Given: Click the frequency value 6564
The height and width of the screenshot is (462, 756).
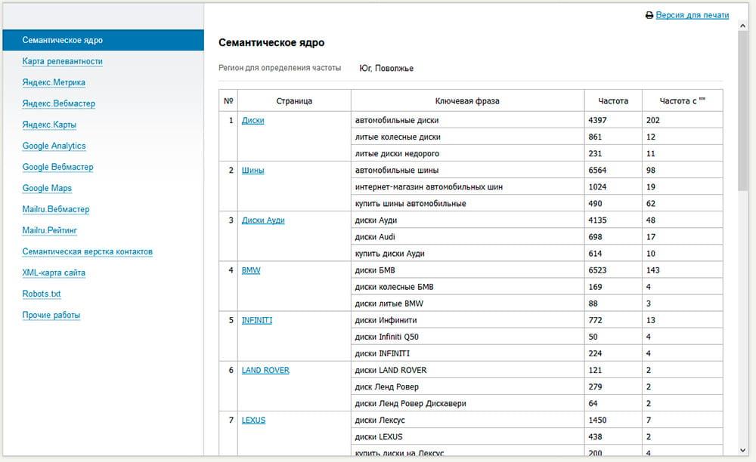Looking at the screenshot, I should [x=597, y=171].
